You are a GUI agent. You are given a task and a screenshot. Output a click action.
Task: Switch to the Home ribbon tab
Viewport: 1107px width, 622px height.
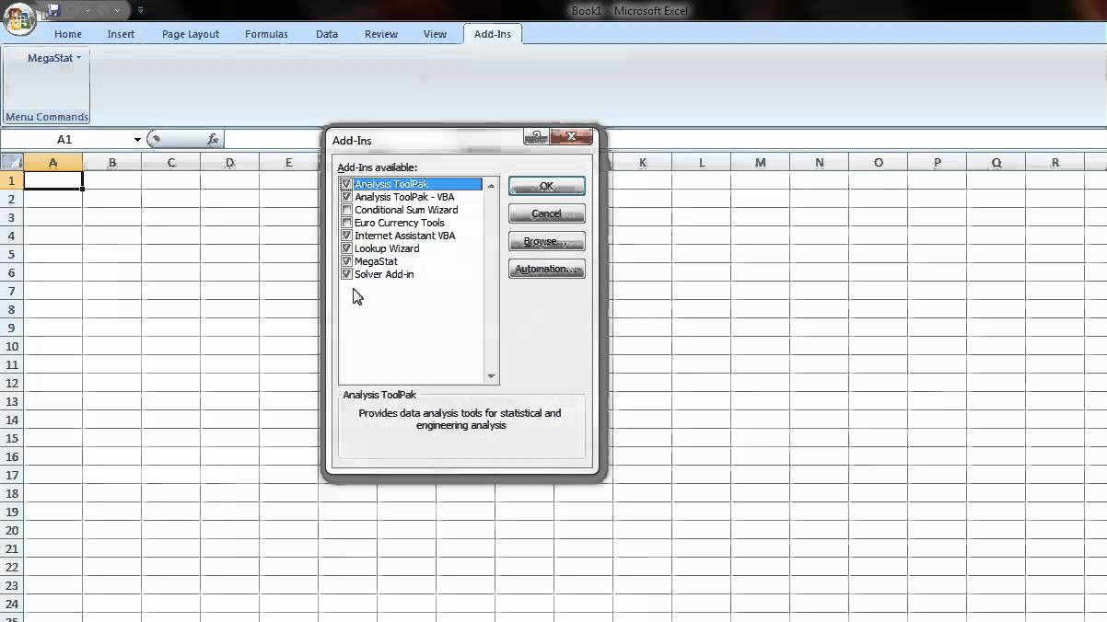click(x=68, y=34)
